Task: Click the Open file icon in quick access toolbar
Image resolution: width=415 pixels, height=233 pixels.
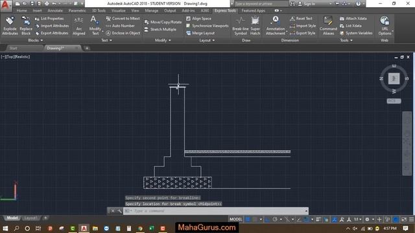Action: click(25, 4)
